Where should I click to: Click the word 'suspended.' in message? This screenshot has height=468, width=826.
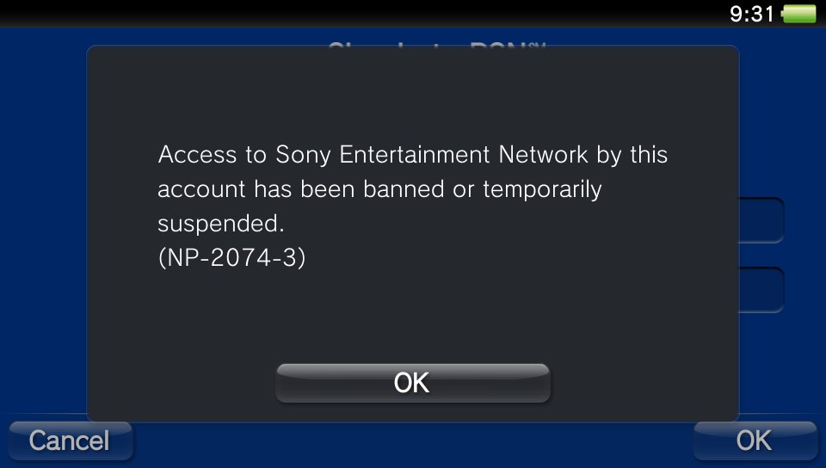tap(221, 224)
